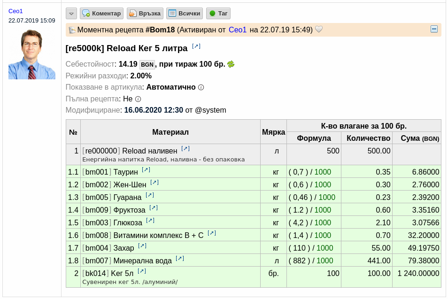Click the Коментар button
Viewport: 448px width, 299px height.
click(101, 14)
